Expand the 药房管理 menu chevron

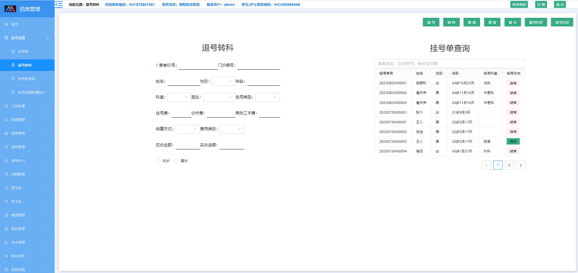(x=48, y=120)
